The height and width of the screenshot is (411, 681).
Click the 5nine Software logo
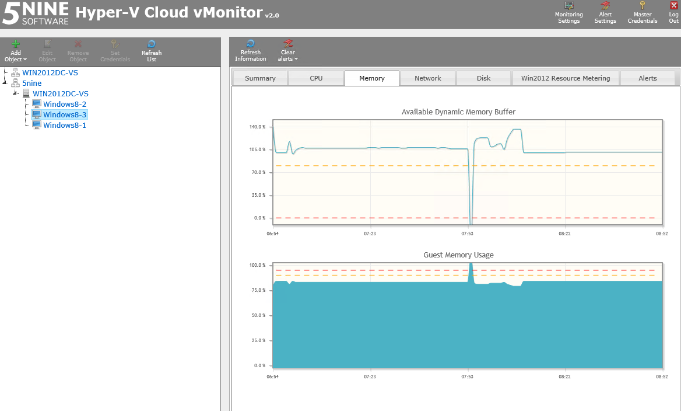(x=35, y=13)
